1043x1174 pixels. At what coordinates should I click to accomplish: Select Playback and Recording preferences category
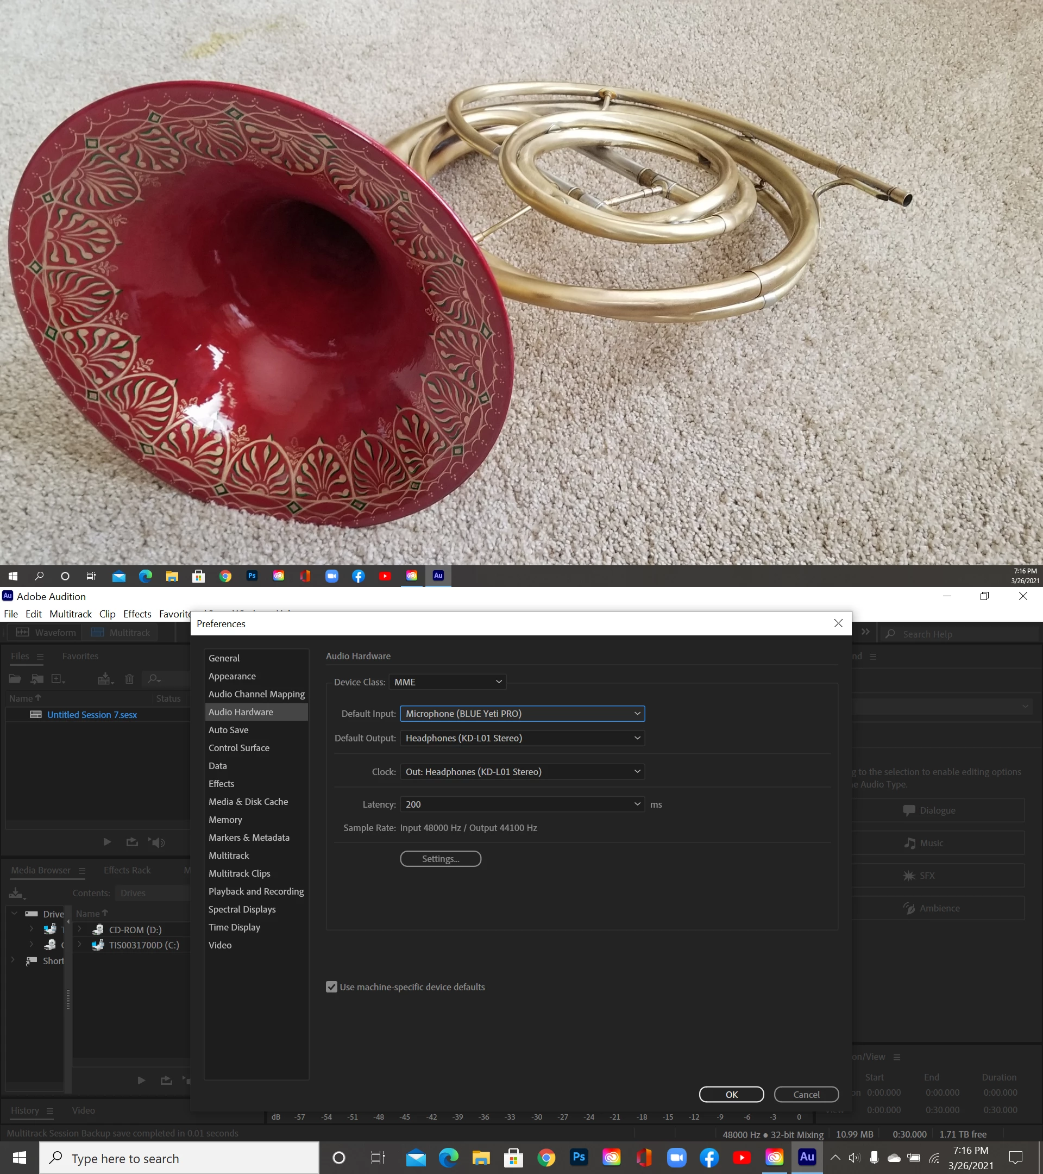point(256,891)
